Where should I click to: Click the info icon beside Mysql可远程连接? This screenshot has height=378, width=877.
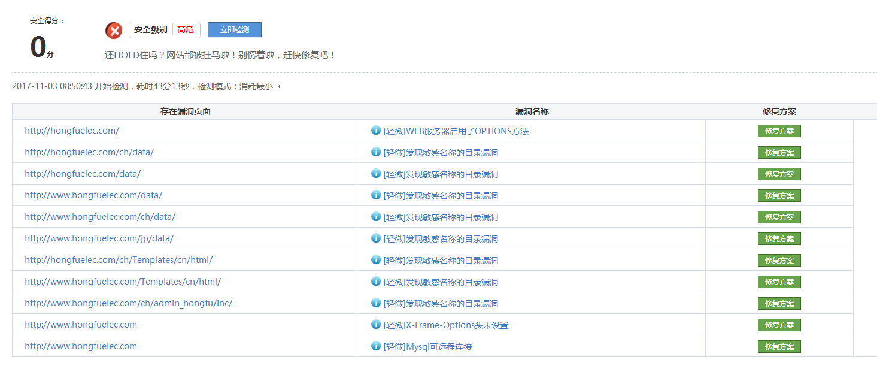click(376, 346)
